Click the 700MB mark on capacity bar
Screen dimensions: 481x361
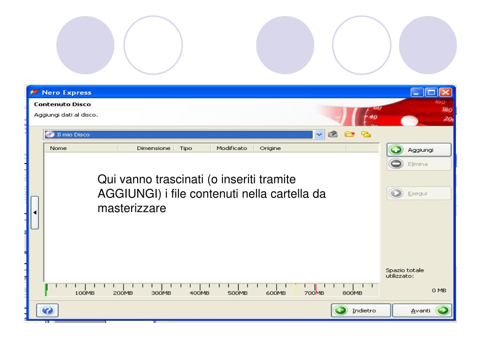(314, 293)
